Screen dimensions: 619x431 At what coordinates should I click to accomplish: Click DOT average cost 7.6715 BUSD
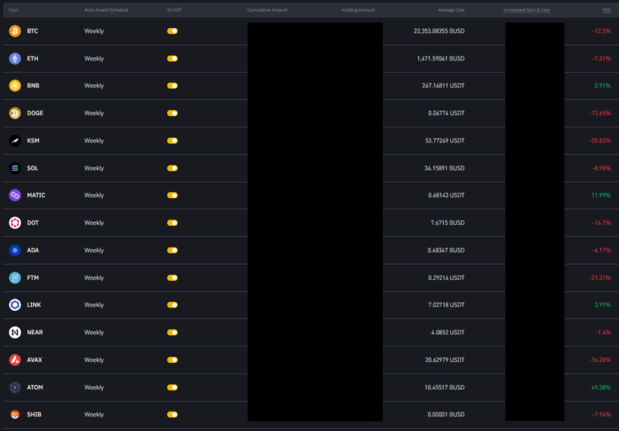[x=448, y=223]
